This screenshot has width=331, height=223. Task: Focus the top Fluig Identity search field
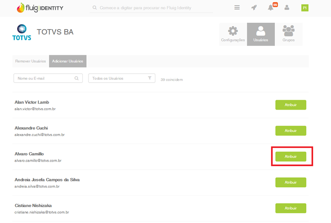[x=152, y=8]
